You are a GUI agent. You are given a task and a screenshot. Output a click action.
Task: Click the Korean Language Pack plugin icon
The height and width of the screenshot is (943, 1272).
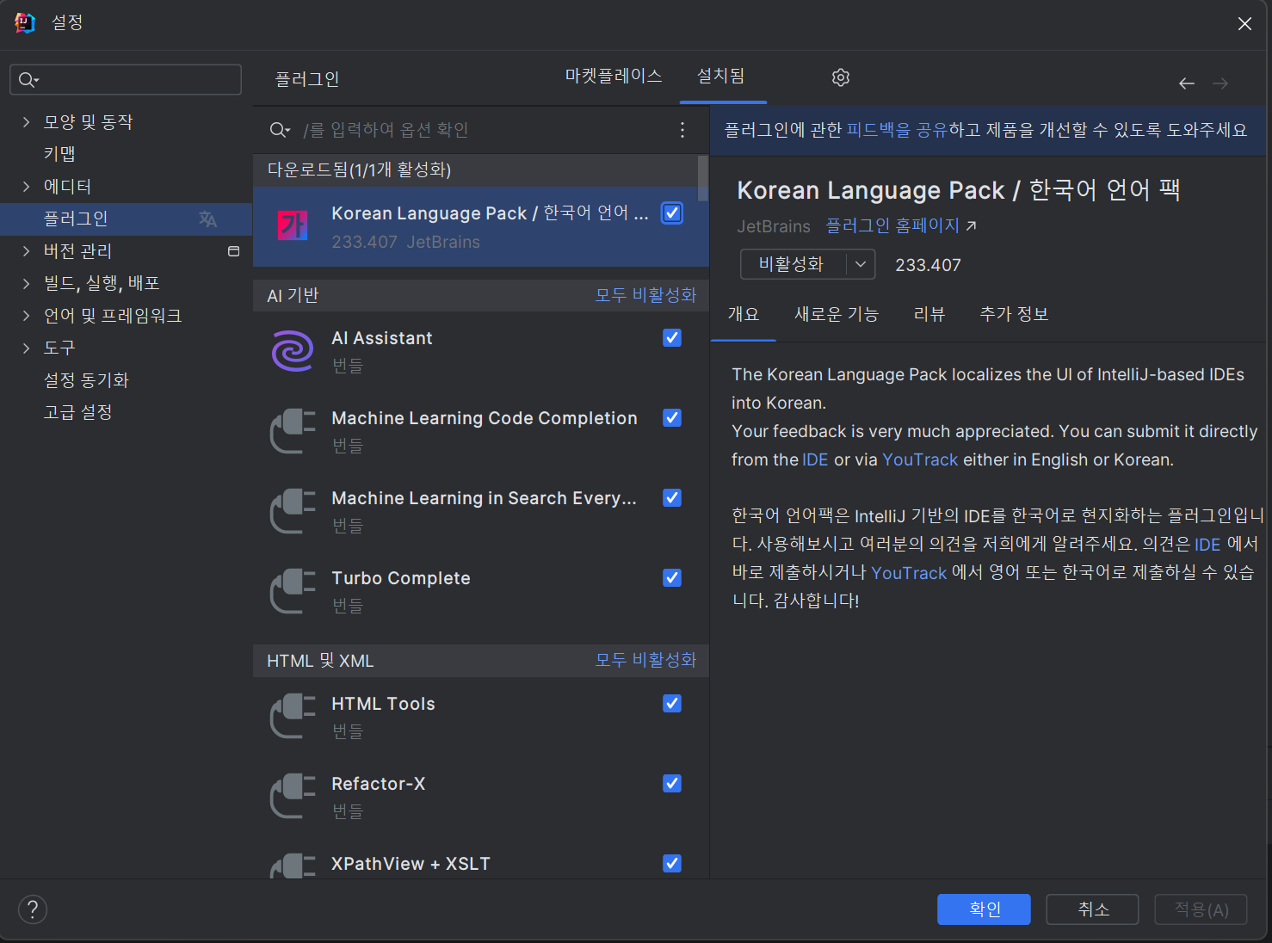[293, 225]
